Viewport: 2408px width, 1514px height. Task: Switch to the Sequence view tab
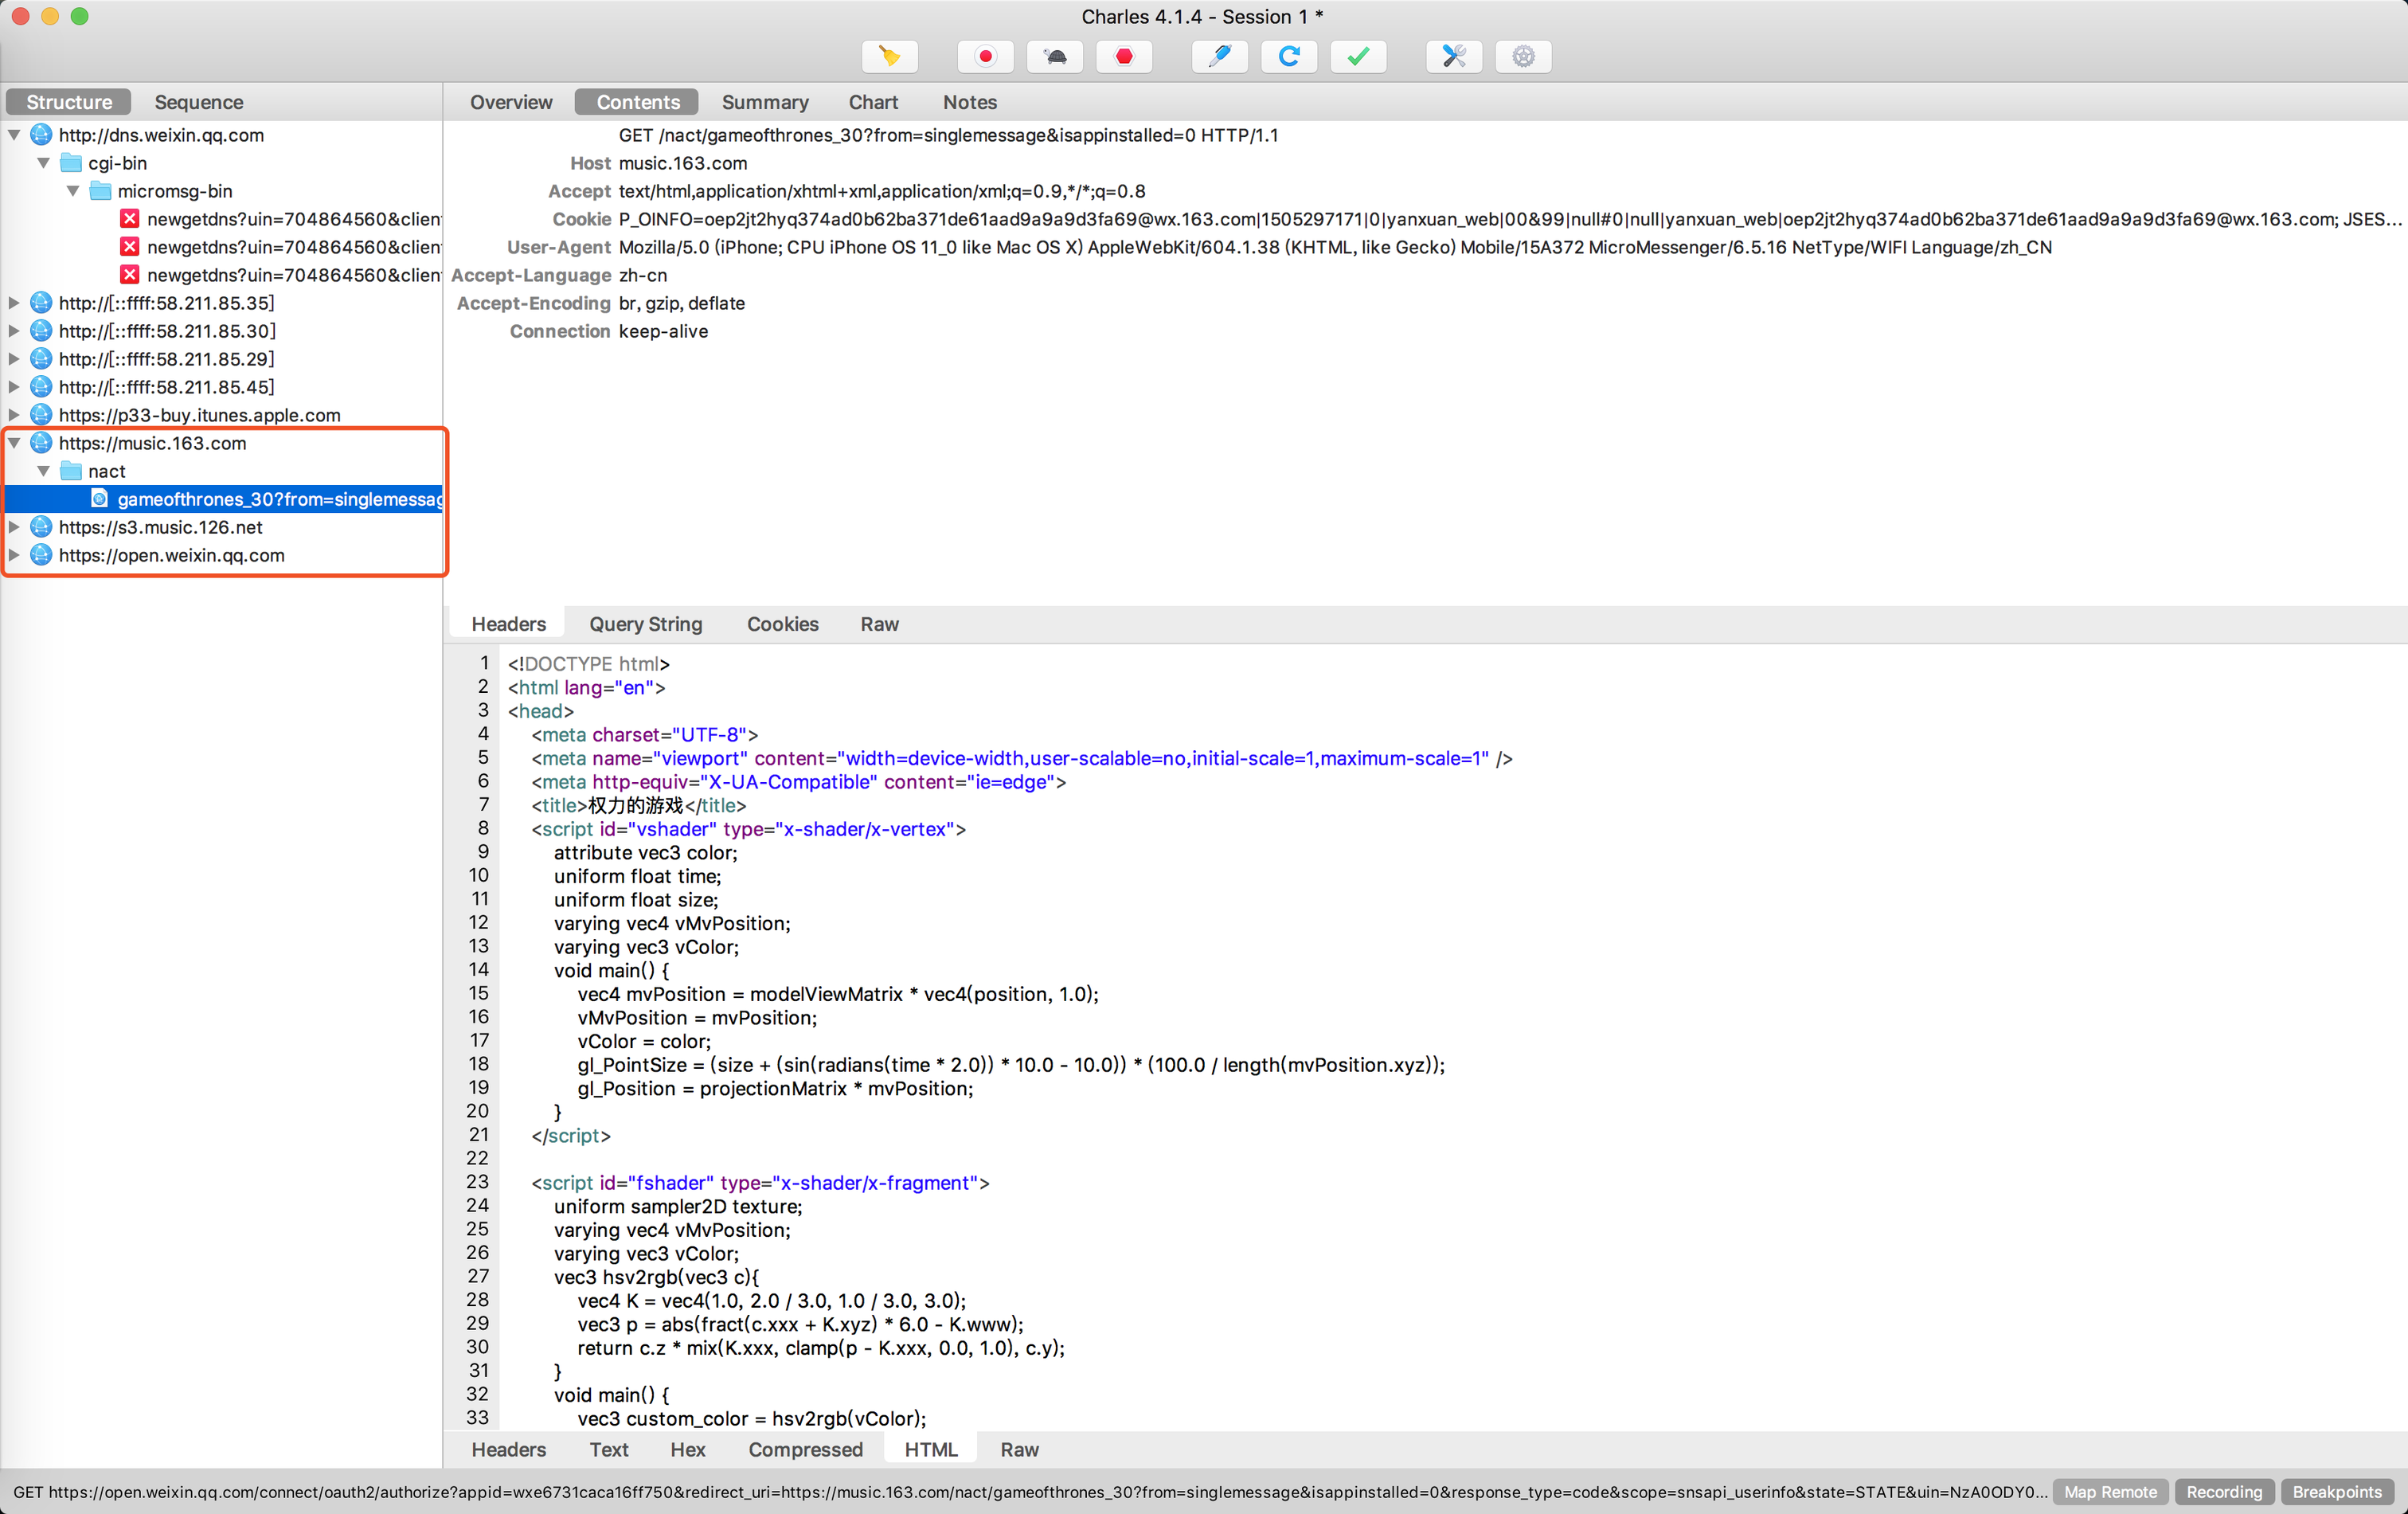pos(198,102)
